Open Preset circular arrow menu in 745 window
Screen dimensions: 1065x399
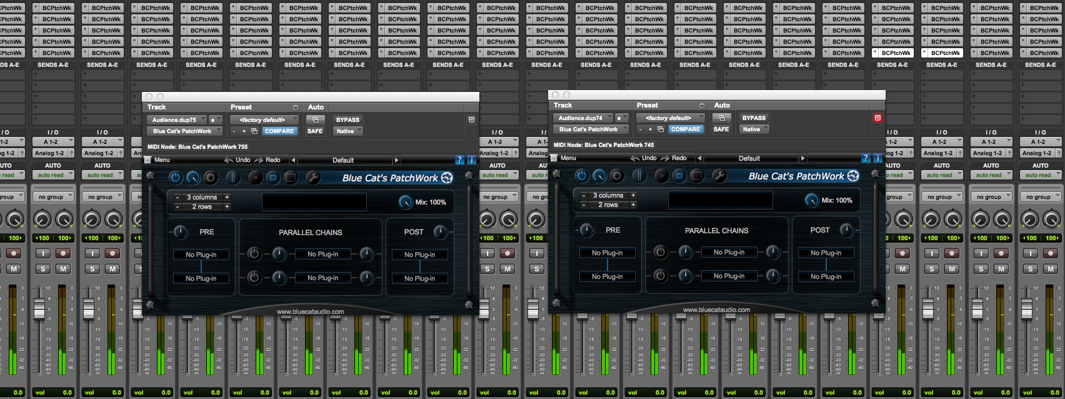(702, 106)
